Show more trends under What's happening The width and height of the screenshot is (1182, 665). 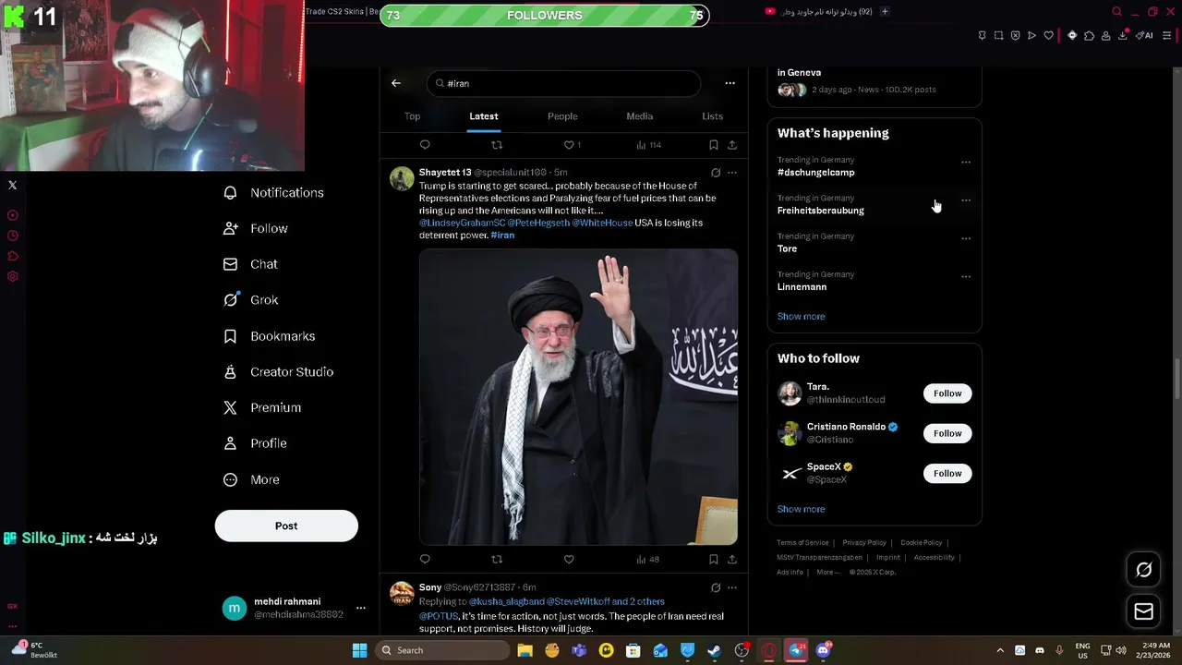(x=801, y=317)
